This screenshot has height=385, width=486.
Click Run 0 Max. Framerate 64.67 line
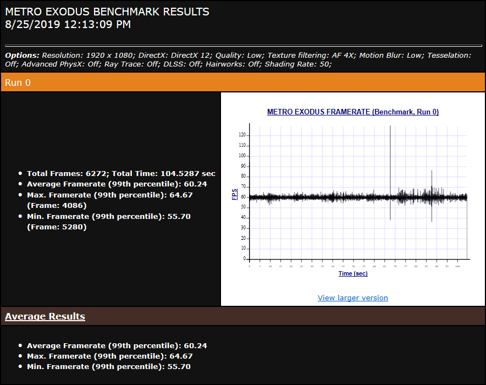tap(110, 195)
